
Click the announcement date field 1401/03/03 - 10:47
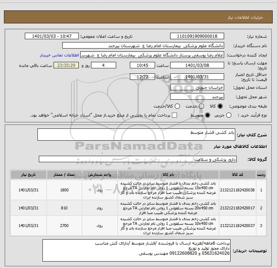pyautogui.click(x=52, y=36)
